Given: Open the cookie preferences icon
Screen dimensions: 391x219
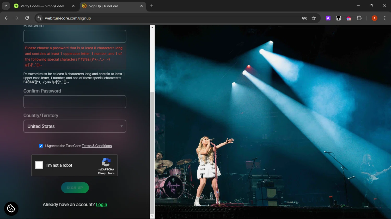Looking at the screenshot, I should 11,209.
